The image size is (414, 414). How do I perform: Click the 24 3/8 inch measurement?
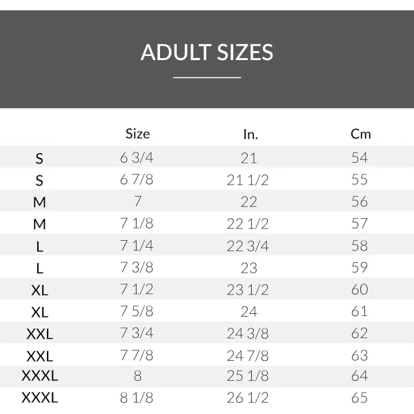click(x=248, y=333)
